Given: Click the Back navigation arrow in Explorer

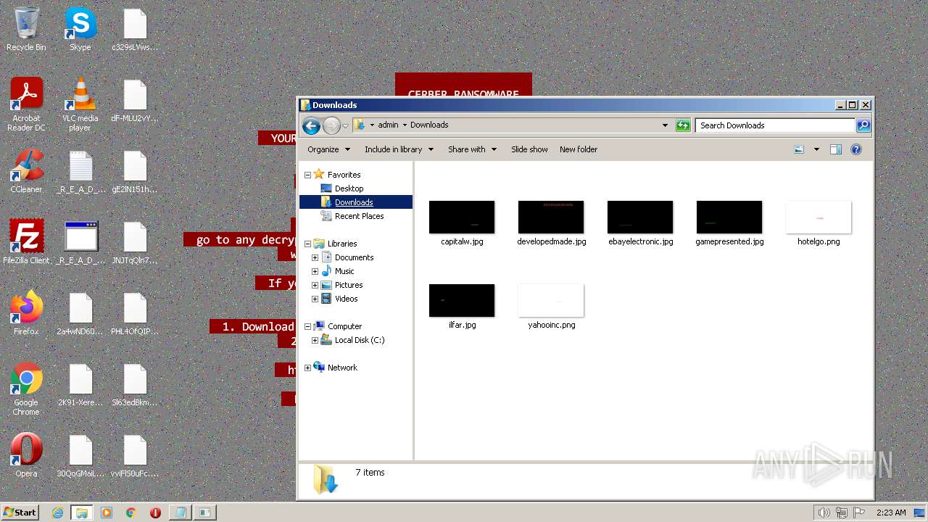Looking at the screenshot, I should point(311,125).
